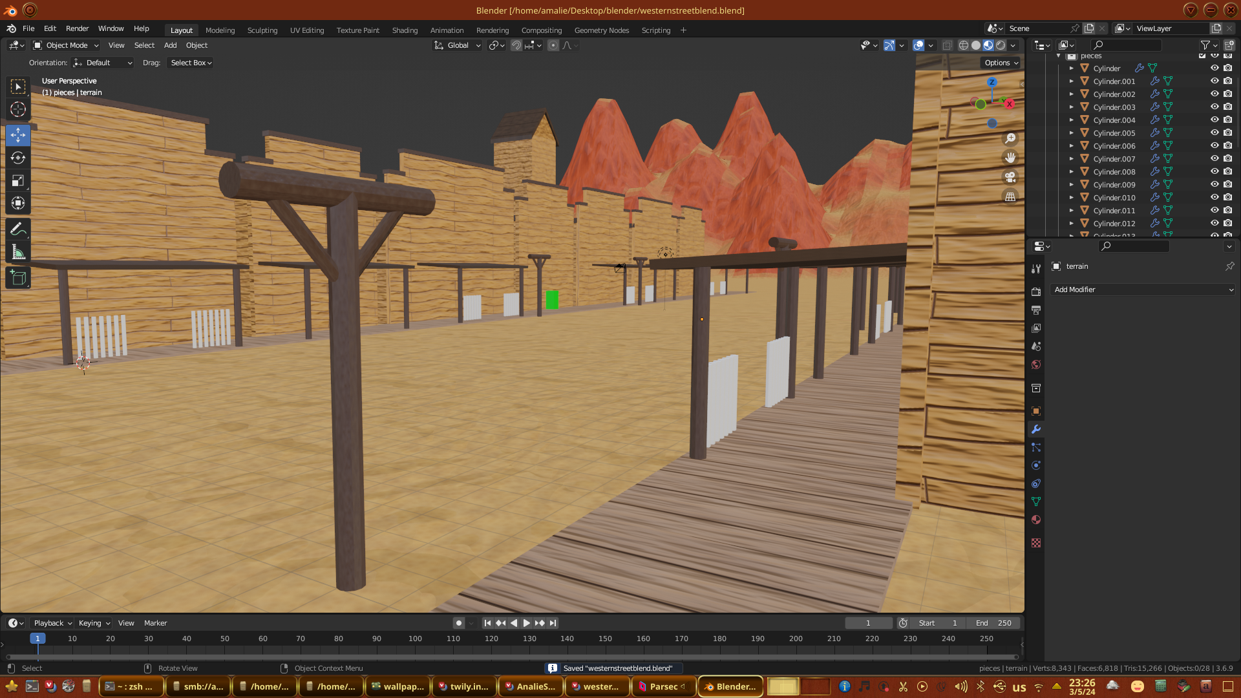Click the Options button in the viewport
This screenshot has height=698, width=1241.
click(1001, 63)
